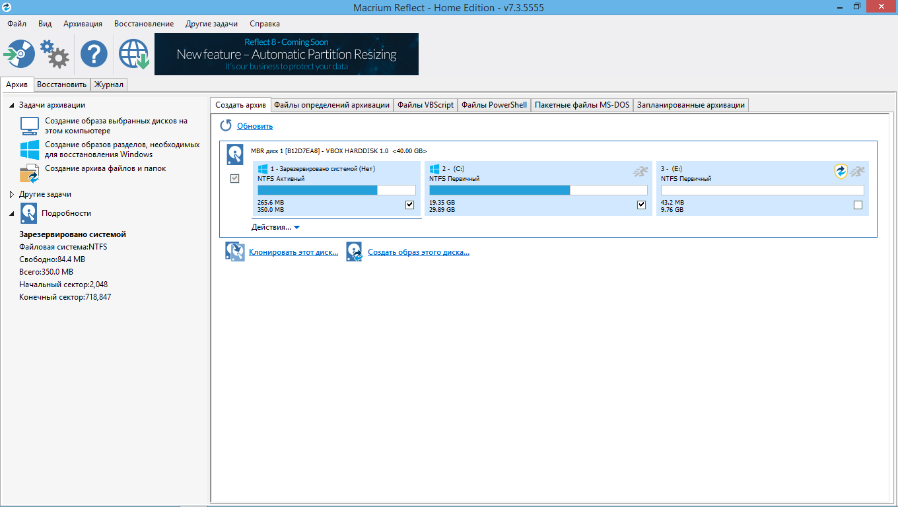Viewport: 898px width, 507px height.
Task: Click Создать образ этого диска link
Action: point(419,252)
